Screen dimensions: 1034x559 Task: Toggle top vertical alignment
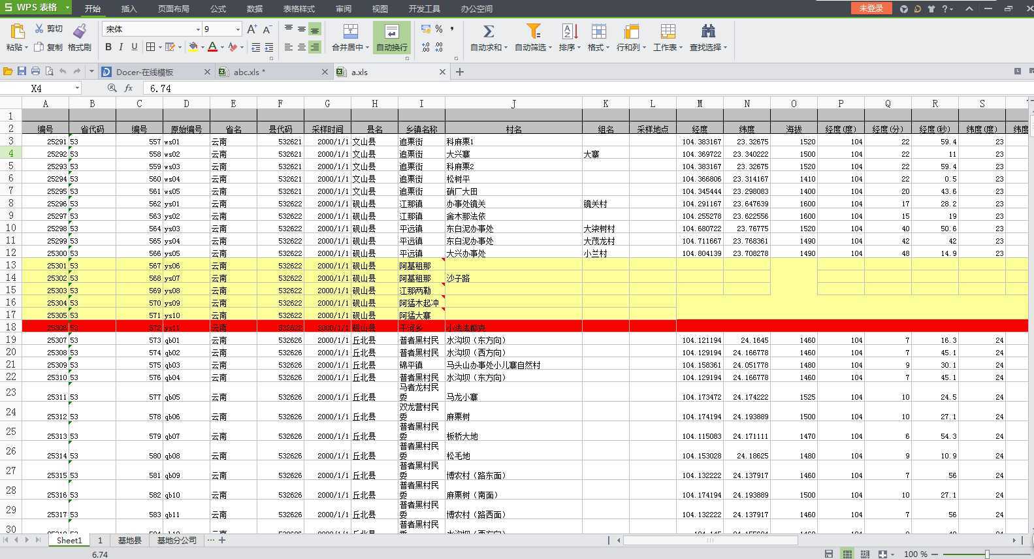(x=289, y=29)
